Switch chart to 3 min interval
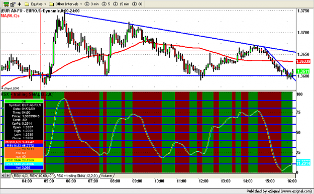 [91, 4]
